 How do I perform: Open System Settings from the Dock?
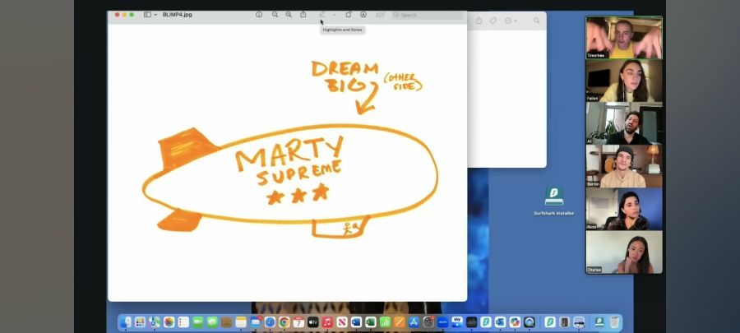(428, 322)
